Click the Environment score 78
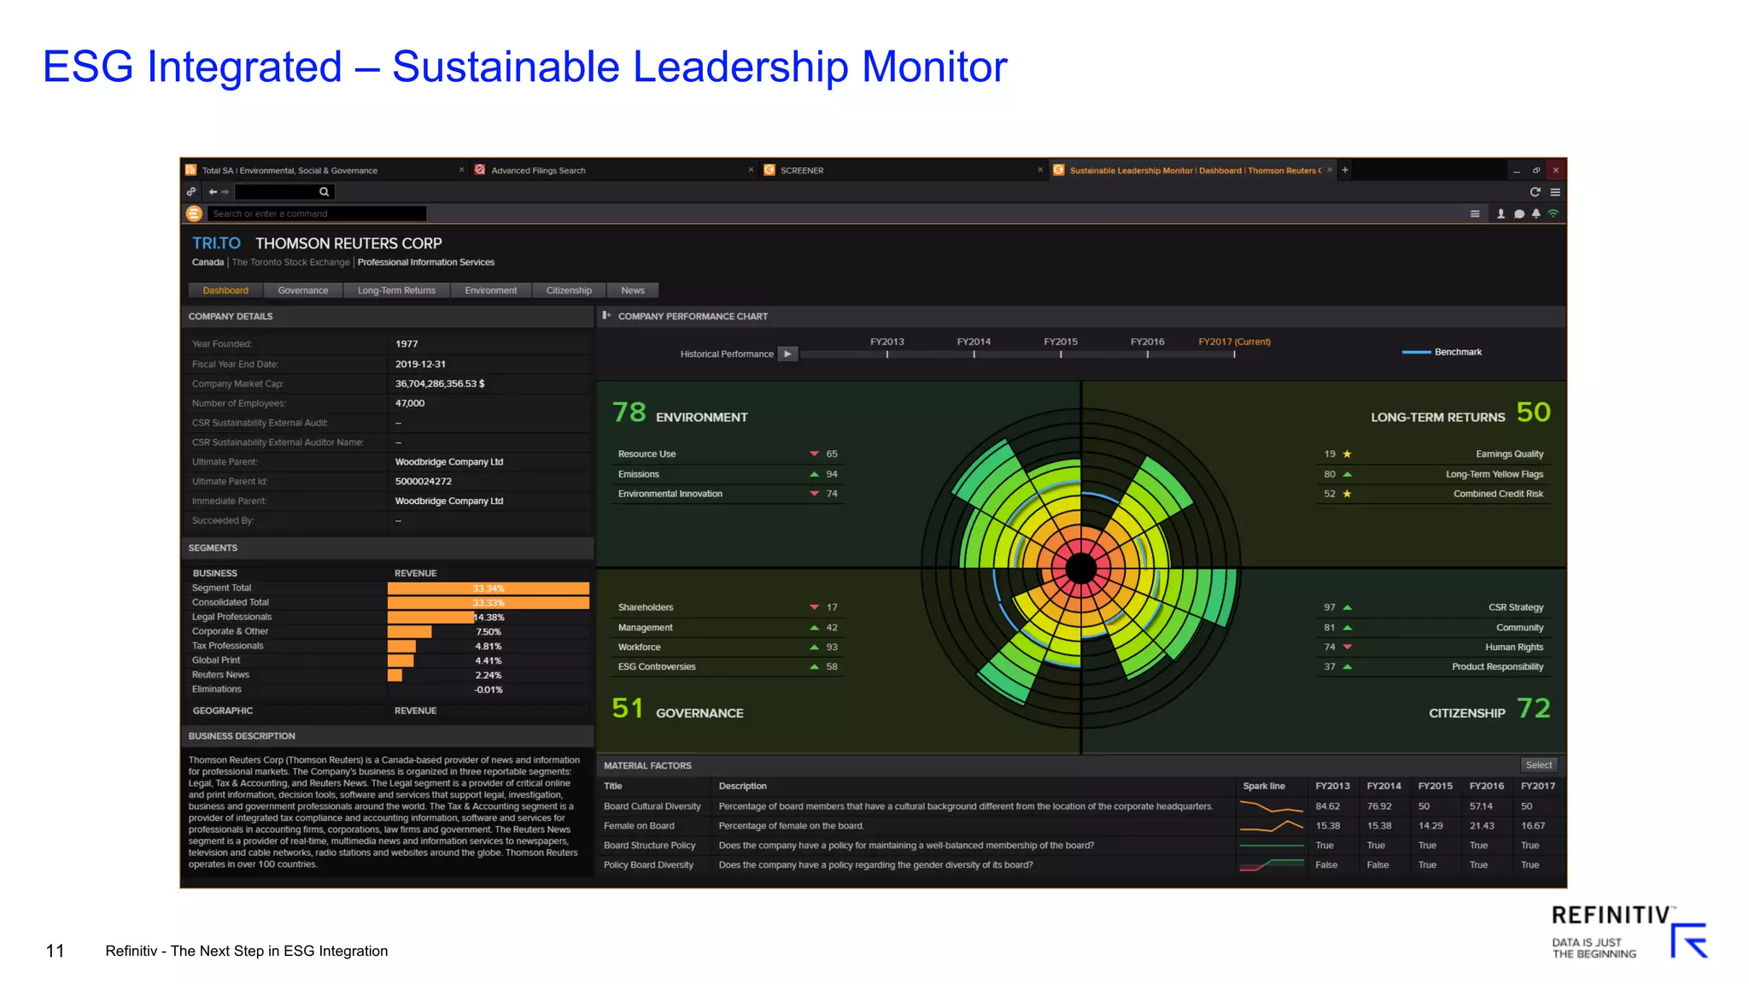The height and width of the screenshot is (984, 1749). [x=629, y=413]
